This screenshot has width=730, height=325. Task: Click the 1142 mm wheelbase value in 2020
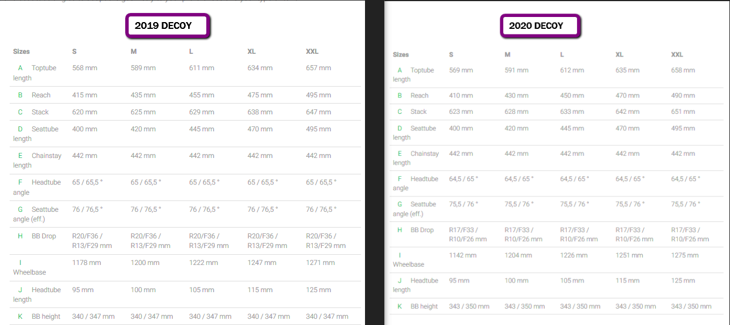click(x=462, y=255)
